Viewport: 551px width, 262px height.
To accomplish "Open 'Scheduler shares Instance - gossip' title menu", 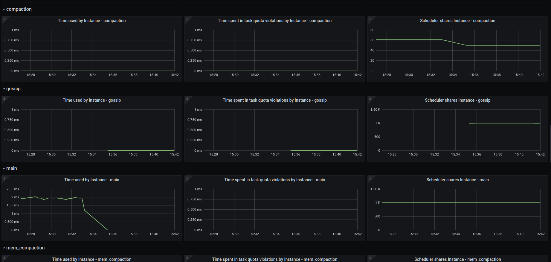I will 458,100.
